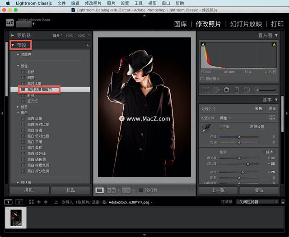The width and height of the screenshot is (289, 237).
Task: Open the 修改照片 menu in menu bar
Action: point(93,3)
